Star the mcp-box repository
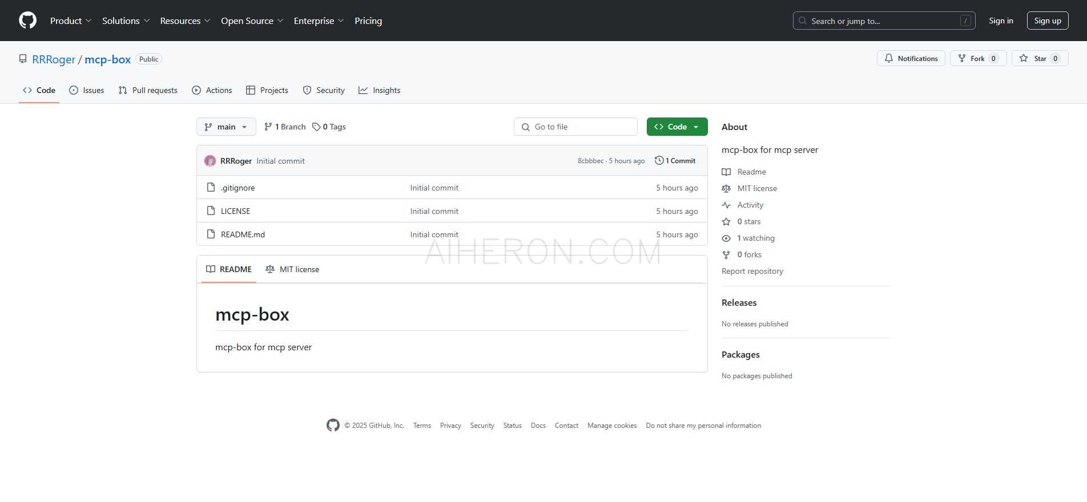Viewport: 1087px width, 502px height. [x=1040, y=58]
